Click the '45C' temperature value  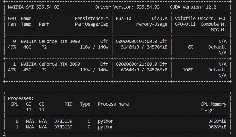coord(27,70)
